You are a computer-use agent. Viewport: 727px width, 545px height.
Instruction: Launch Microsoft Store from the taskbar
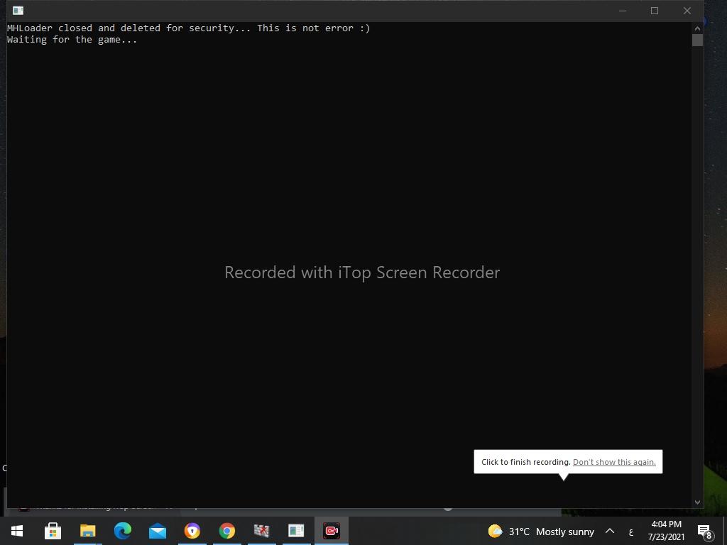coord(53,531)
